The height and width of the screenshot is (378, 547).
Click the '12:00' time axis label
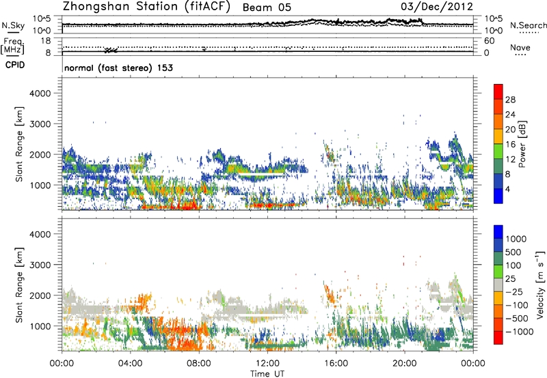pyautogui.click(x=267, y=364)
